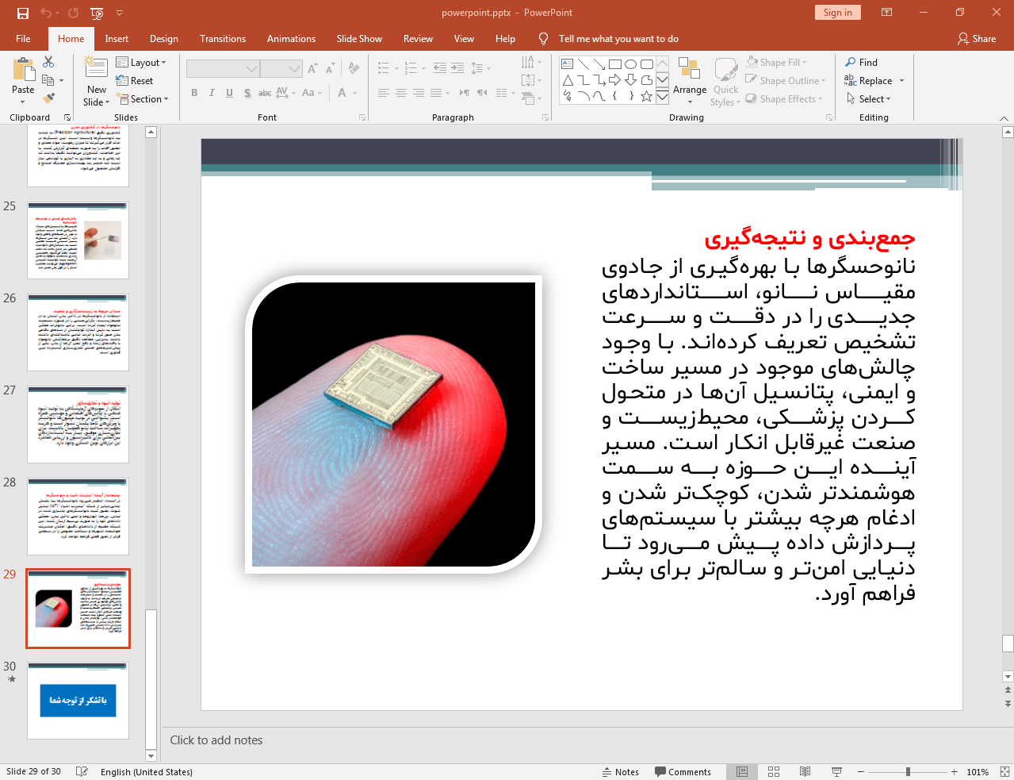Click the Cut scissors icon
Screen dimensions: 1014x780
tap(48, 62)
